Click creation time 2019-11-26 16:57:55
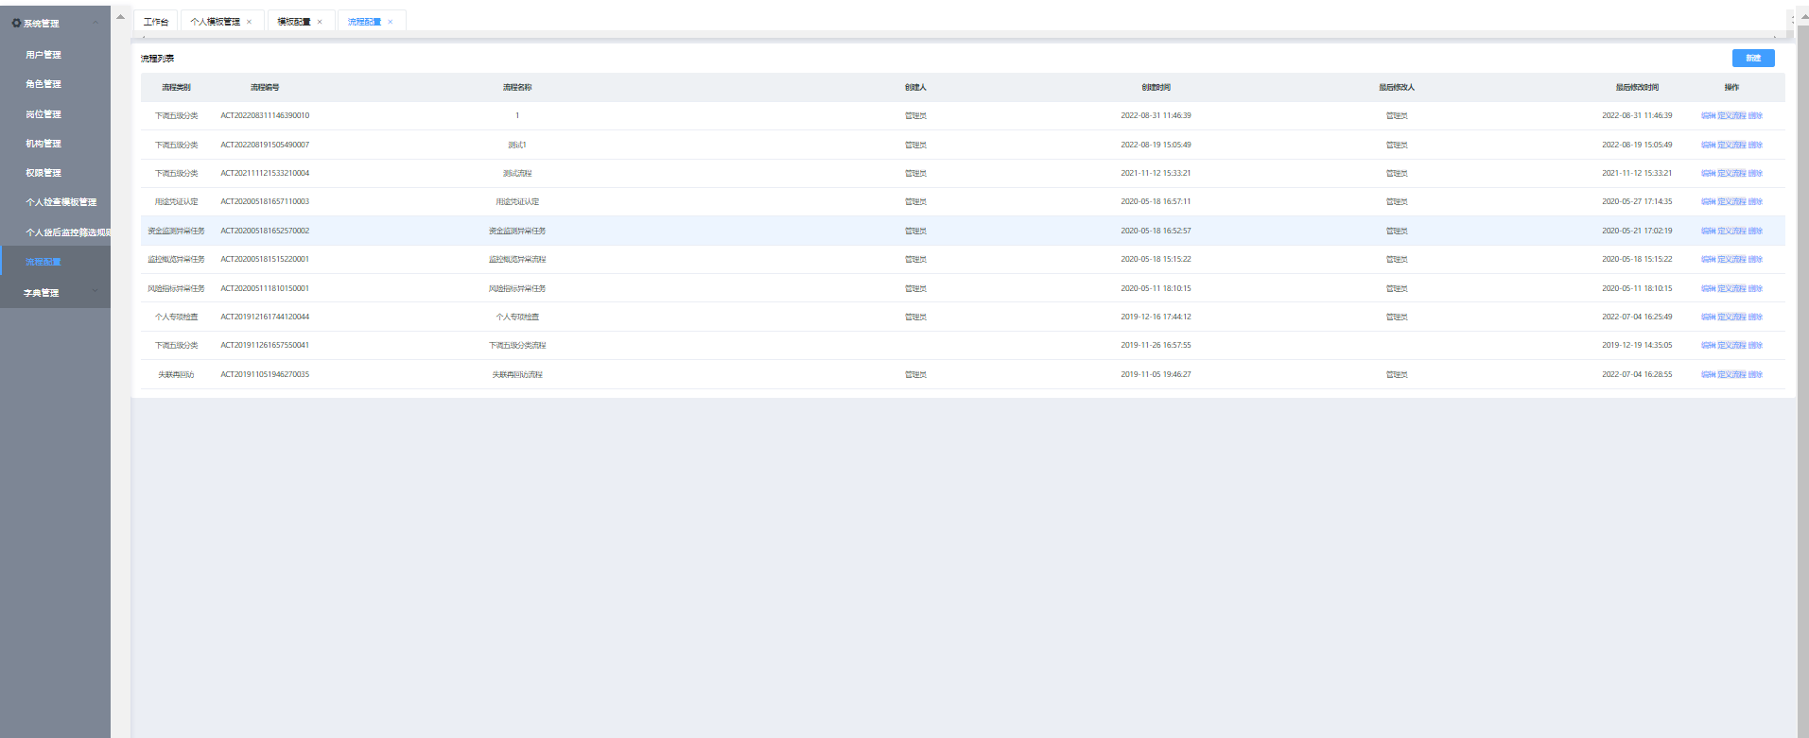The height and width of the screenshot is (738, 1809). (x=1156, y=345)
